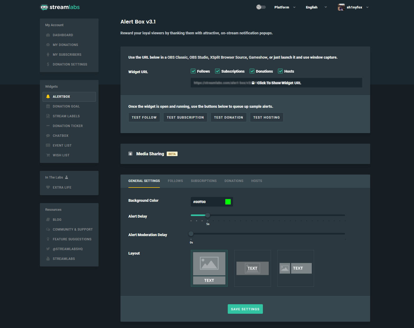Switch to the General Settings tab
The height and width of the screenshot is (328, 414).
coord(144,181)
